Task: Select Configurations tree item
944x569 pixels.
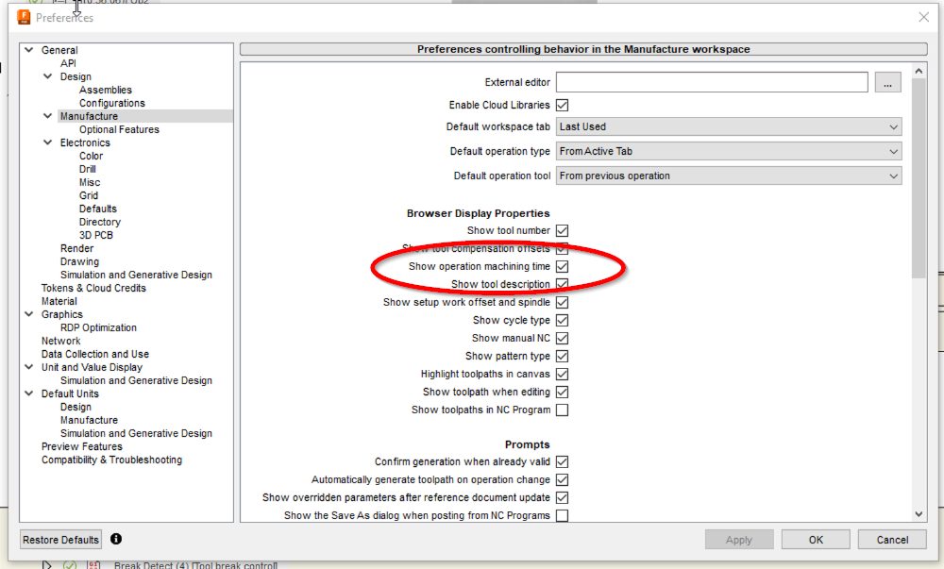Action: click(x=112, y=103)
